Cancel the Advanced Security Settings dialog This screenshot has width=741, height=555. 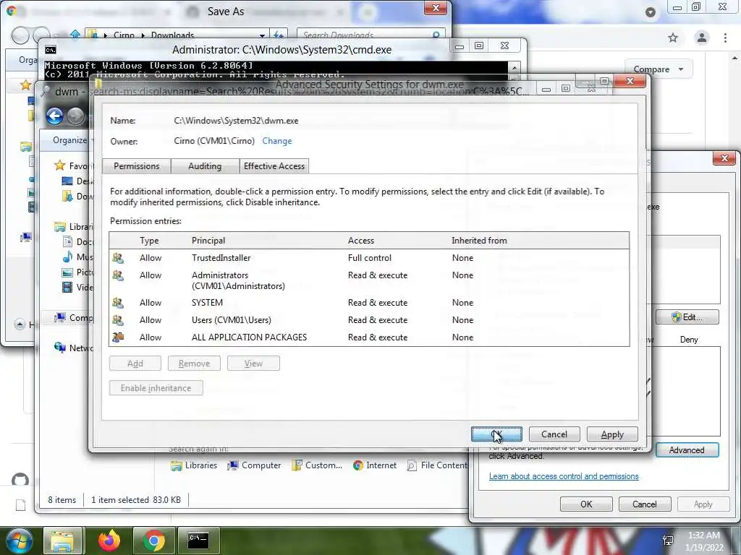pyautogui.click(x=554, y=434)
